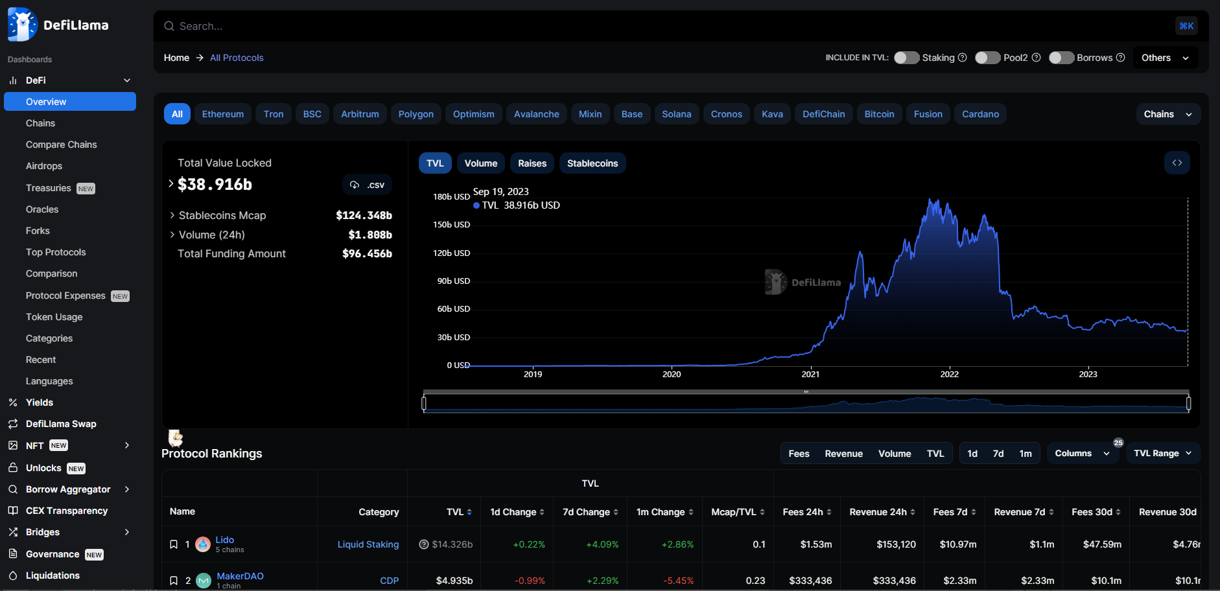Click the DeFi bar-chart icon in sidebar
This screenshot has height=591, width=1220.
click(x=13, y=80)
